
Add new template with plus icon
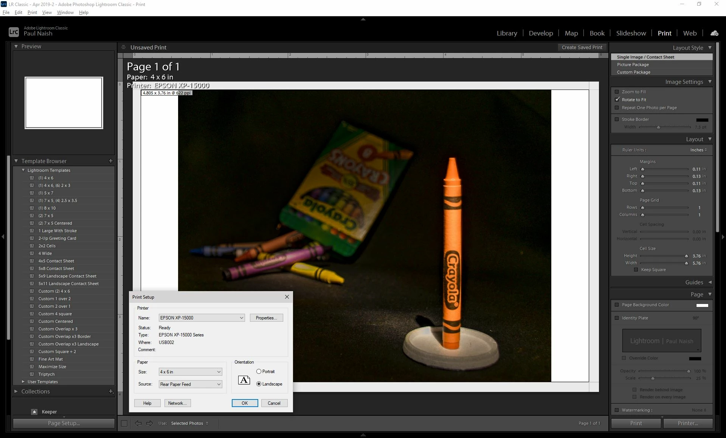tap(111, 161)
